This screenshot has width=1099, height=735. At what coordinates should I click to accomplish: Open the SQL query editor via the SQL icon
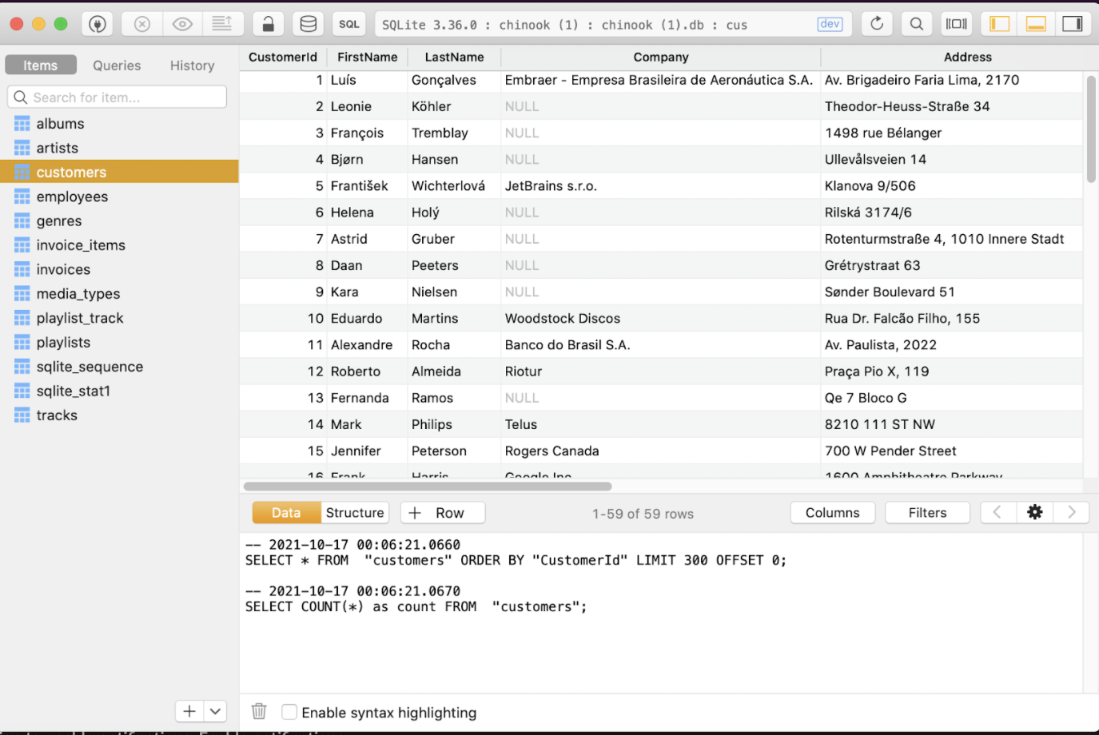349,24
